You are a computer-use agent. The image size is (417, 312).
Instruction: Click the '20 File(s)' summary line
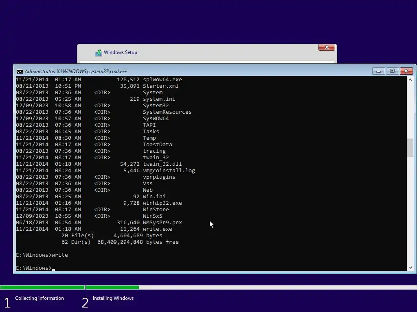(x=112, y=235)
